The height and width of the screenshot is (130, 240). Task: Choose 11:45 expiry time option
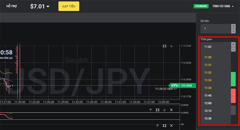point(208,96)
